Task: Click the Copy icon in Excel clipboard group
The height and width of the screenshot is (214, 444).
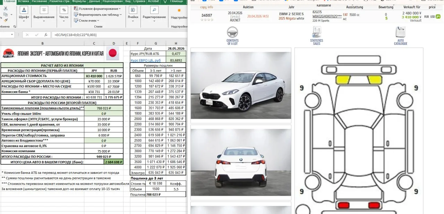Action: [x=5, y=15]
